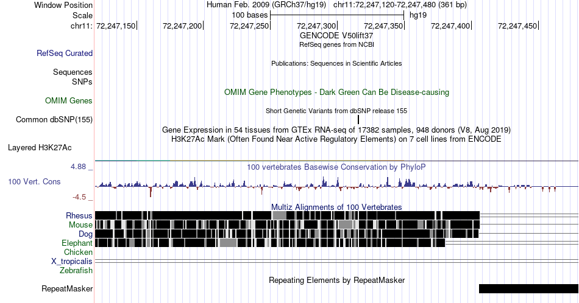The height and width of the screenshot is (303, 579).
Task: Click OMIM Gene Phenotypes track title
Action: [x=336, y=92]
